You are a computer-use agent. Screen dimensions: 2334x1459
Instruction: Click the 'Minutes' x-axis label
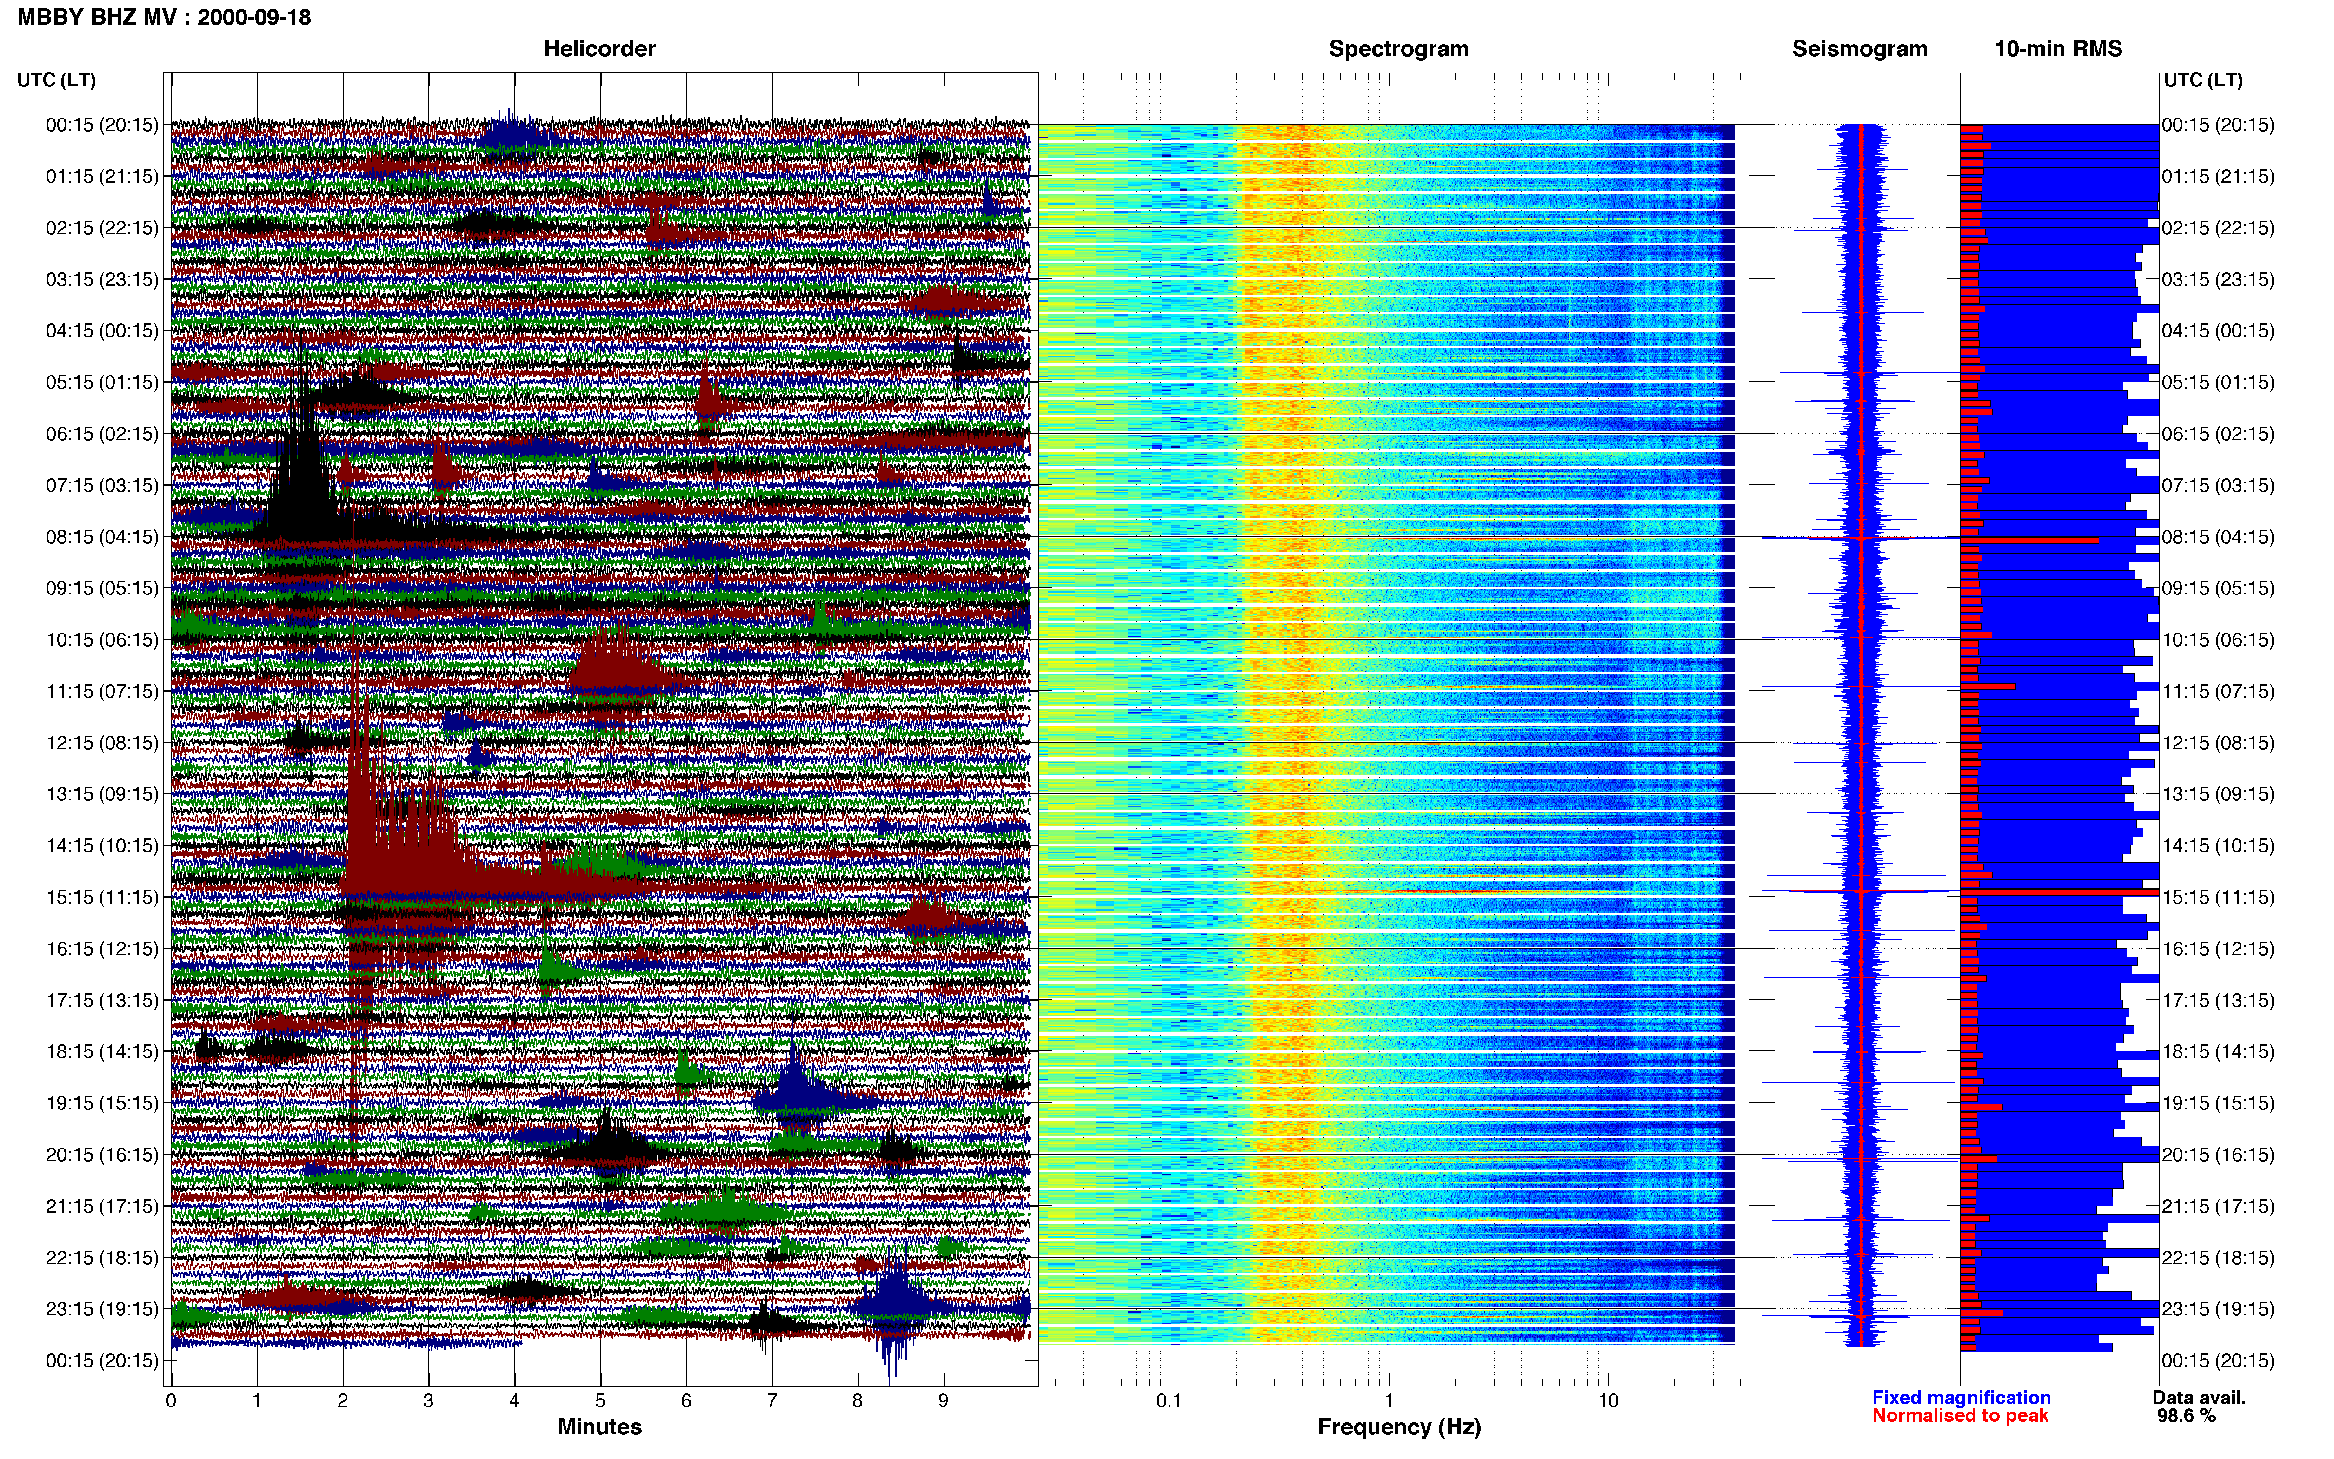[599, 1426]
